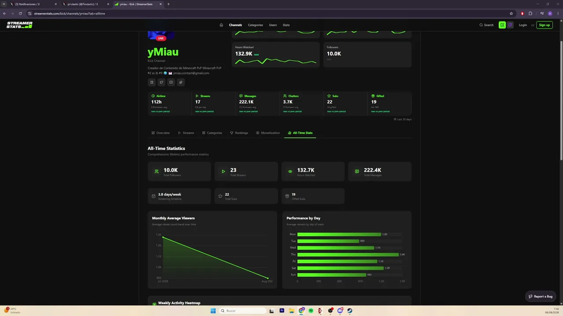Open Steam from the taskbar

click(350, 311)
